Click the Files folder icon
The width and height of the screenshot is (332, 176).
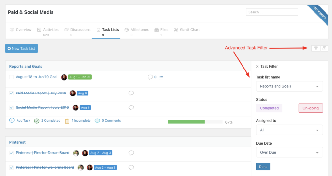click(x=157, y=30)
